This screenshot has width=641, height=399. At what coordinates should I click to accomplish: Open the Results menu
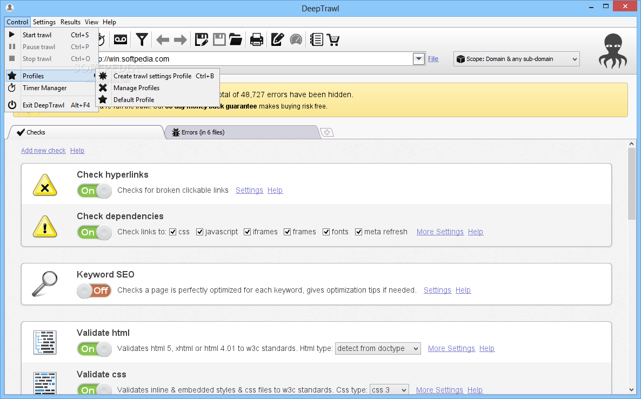coord(70,22)
